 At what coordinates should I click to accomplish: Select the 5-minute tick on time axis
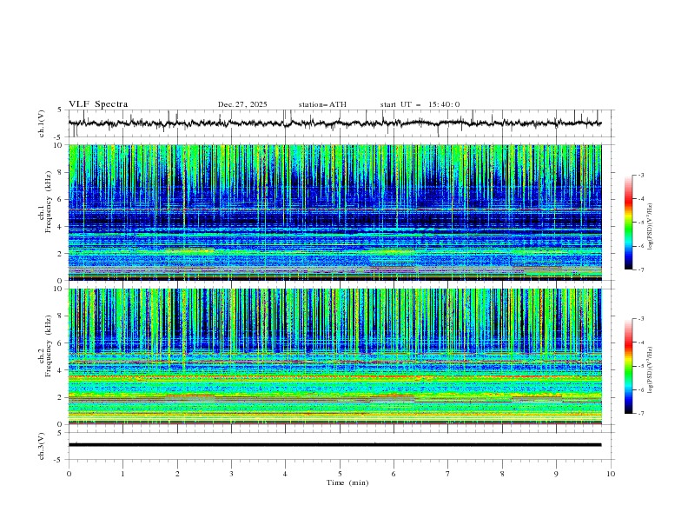tap(340, 475)
